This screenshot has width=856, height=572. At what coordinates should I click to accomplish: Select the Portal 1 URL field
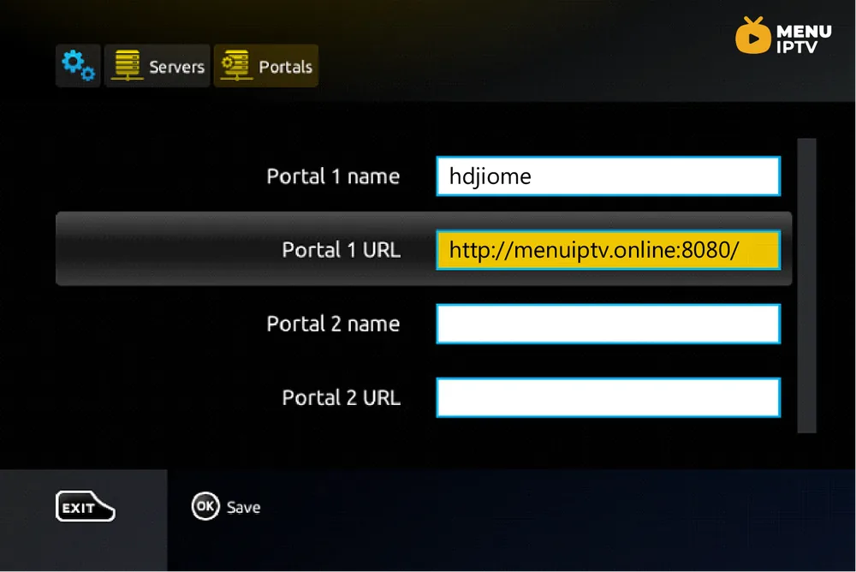(x=608, y=250)
